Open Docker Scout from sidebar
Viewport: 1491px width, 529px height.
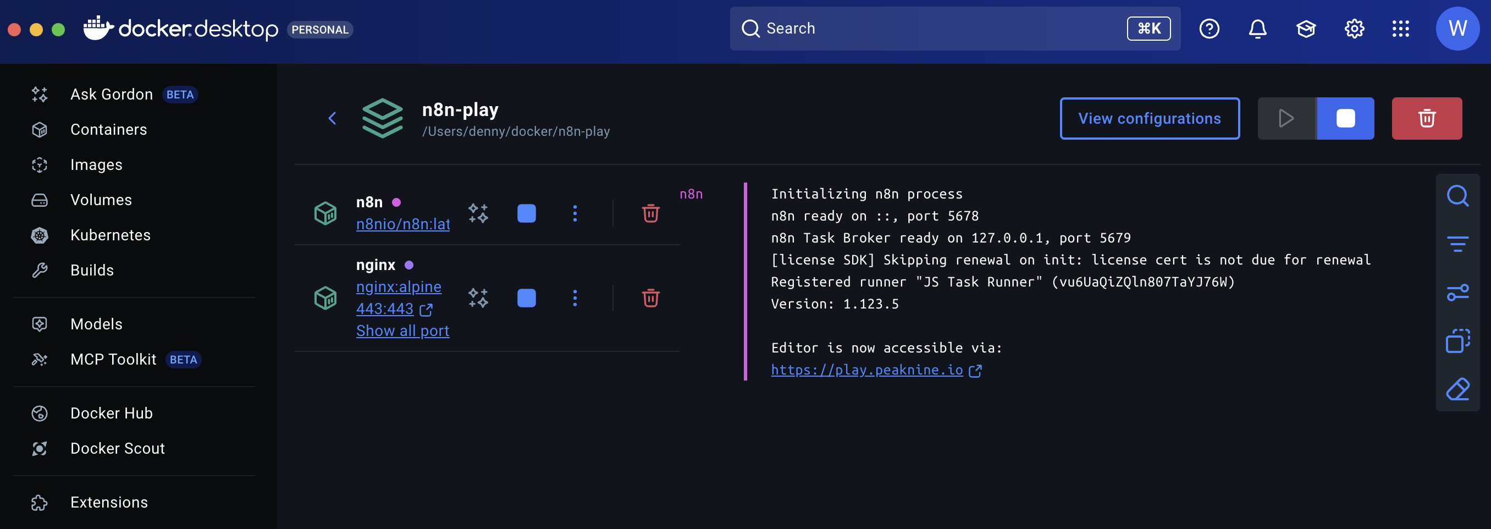pyautogui.click(x=118, y=448)
